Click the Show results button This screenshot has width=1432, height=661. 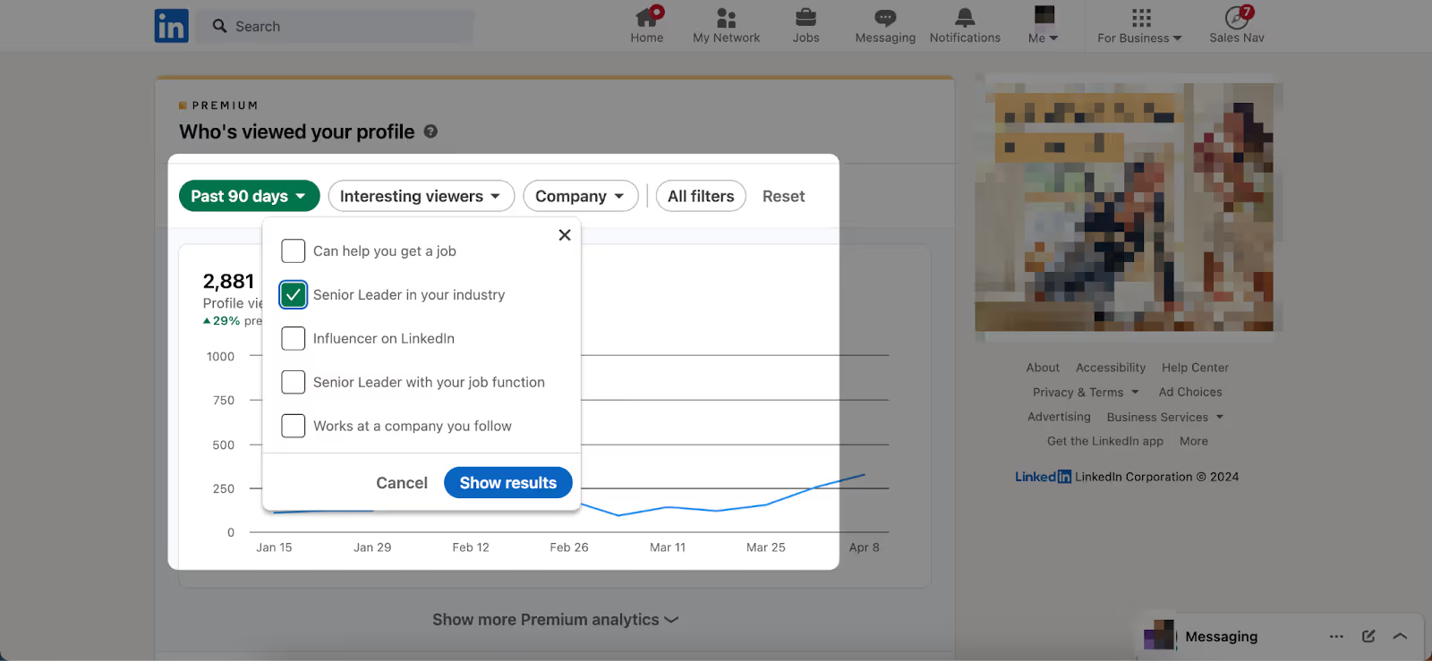coord(507,483)
